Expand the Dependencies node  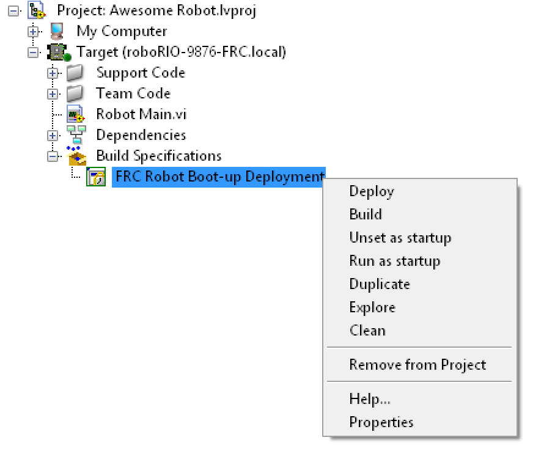point(53,136)
